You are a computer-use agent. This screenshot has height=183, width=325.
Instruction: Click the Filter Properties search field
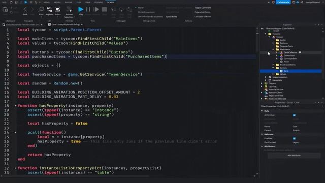(x=291, y=106)
